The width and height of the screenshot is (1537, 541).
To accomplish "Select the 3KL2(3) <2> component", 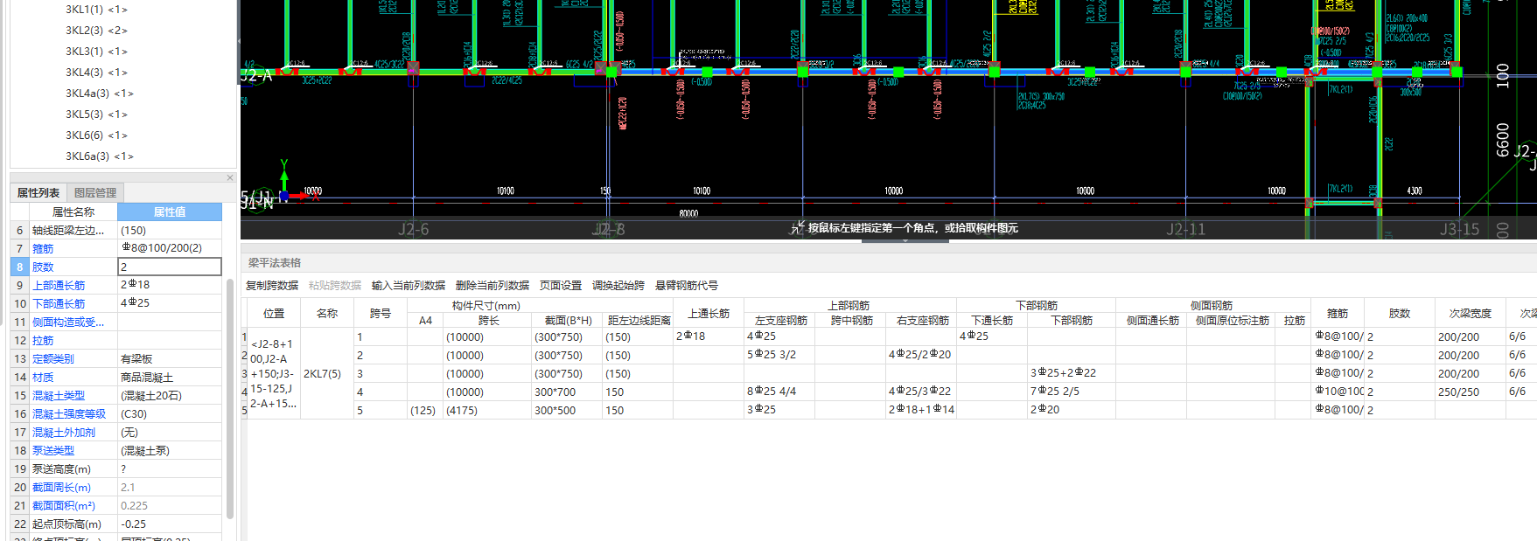I will click(96, 31).
